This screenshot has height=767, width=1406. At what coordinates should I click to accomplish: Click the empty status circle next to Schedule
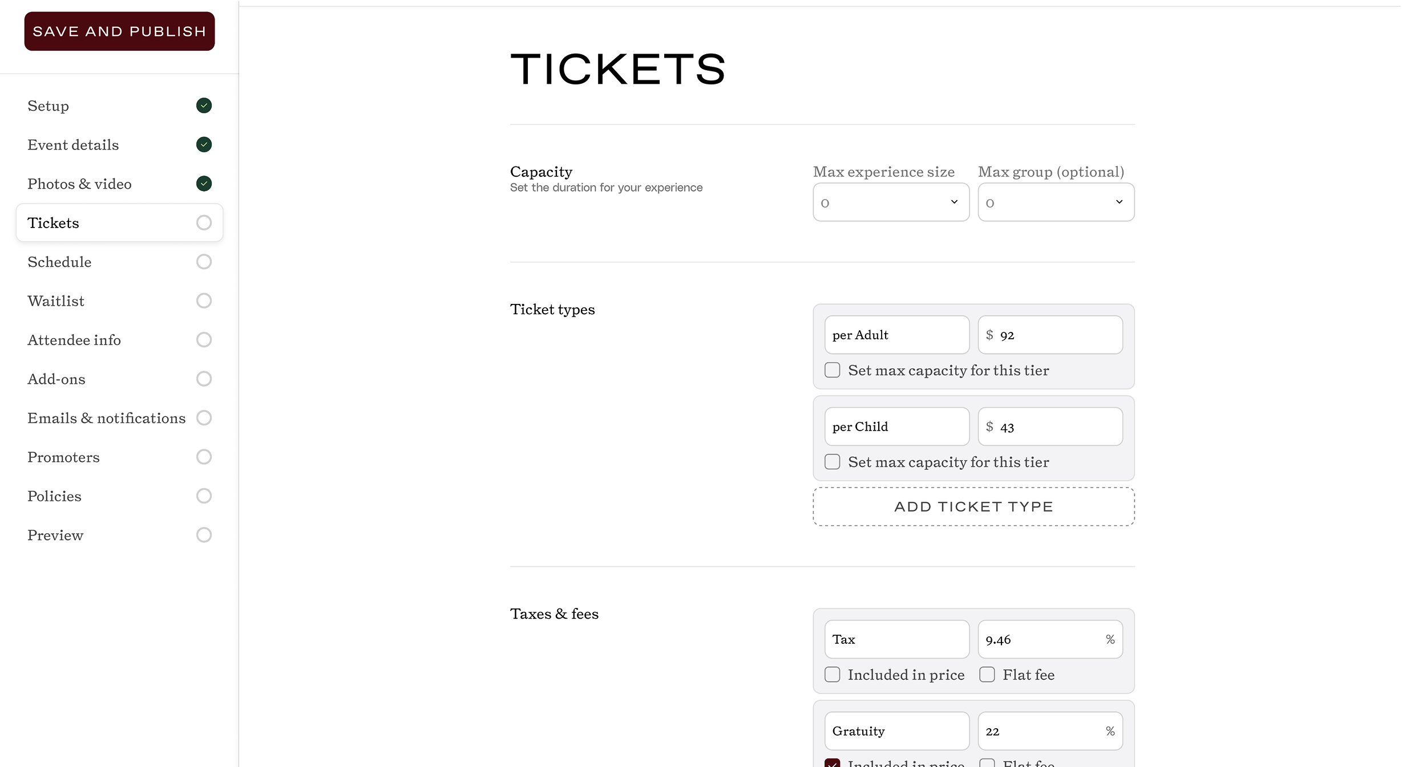[204, 262]
